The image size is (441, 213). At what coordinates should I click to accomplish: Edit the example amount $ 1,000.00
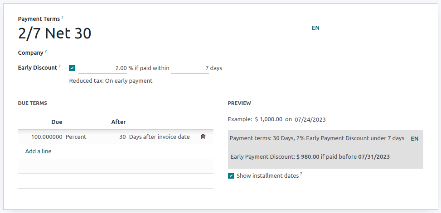[269, 120]
